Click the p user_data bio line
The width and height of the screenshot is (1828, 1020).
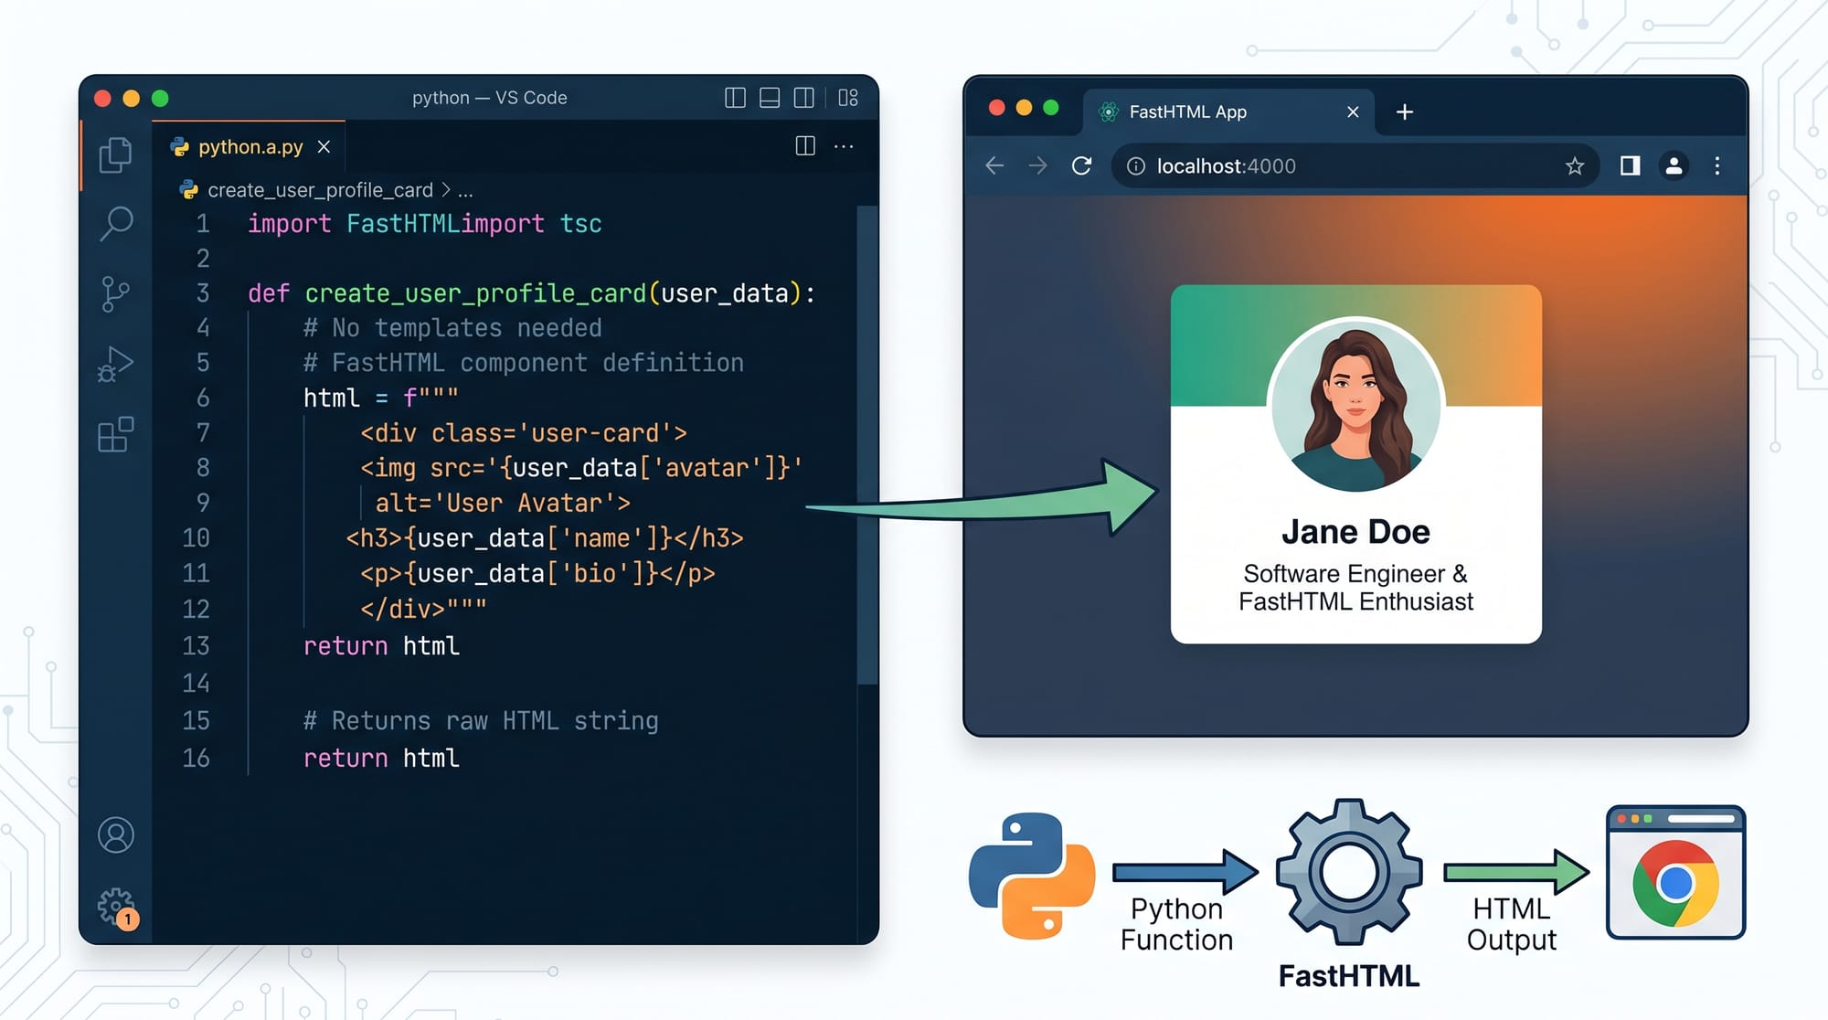click(x=537, y=574)
